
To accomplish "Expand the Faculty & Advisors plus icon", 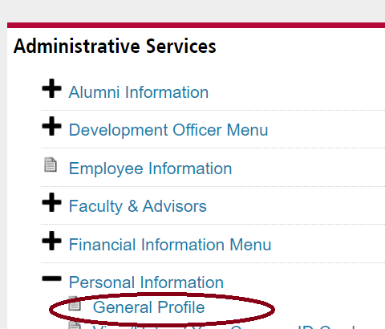I will coord(51,202).
